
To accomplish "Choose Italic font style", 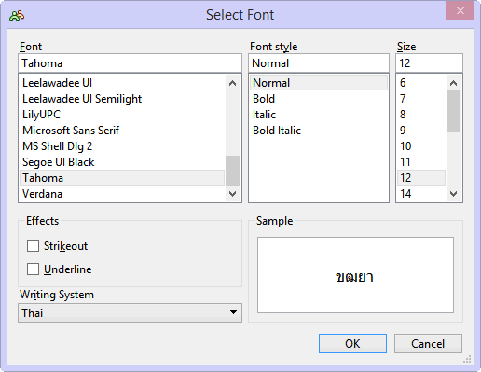I will coord(319,115).
